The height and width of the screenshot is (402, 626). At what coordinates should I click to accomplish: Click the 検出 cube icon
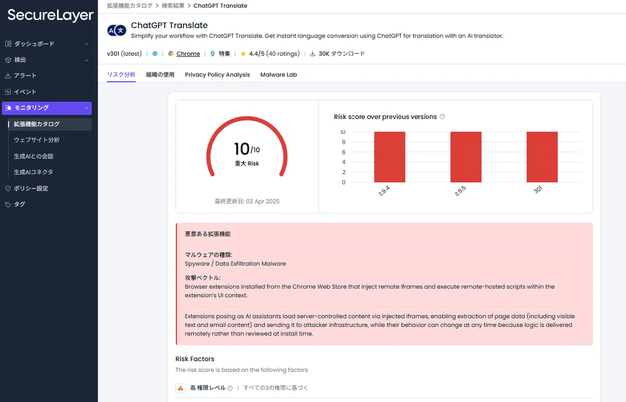[x=8, y=60]
